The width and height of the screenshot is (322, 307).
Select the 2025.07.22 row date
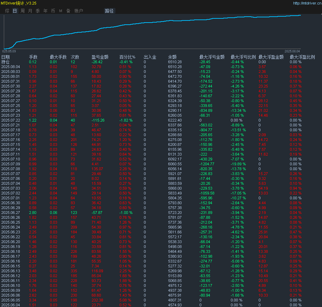[x=10, y=120]
